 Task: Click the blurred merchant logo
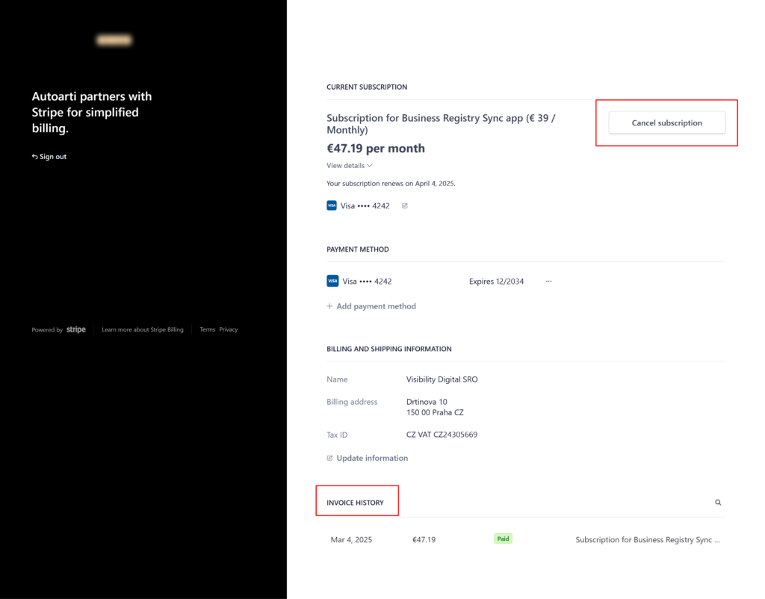[114, 40]
